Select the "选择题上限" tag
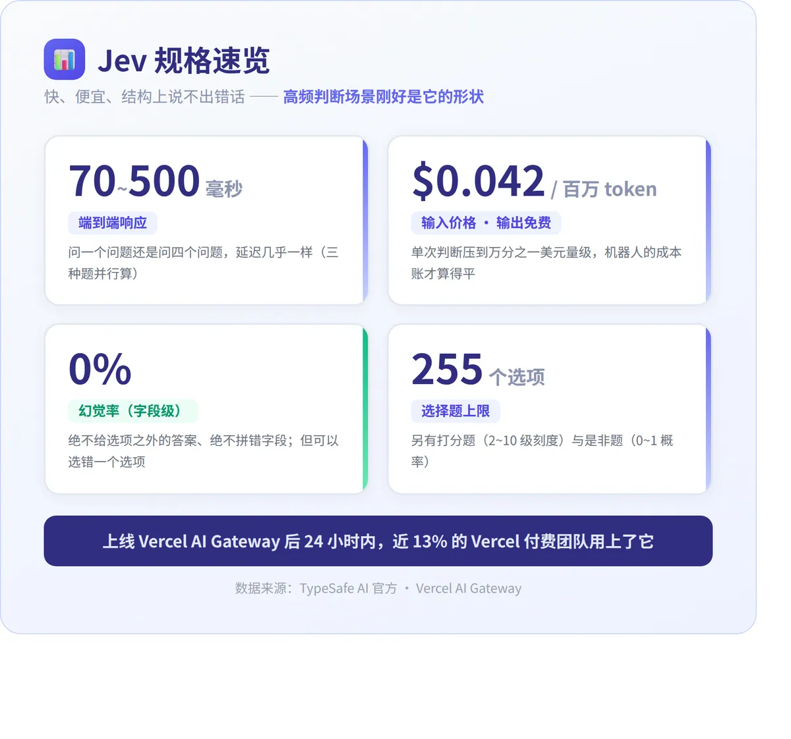791x739 pixels. tap(455, 411)
